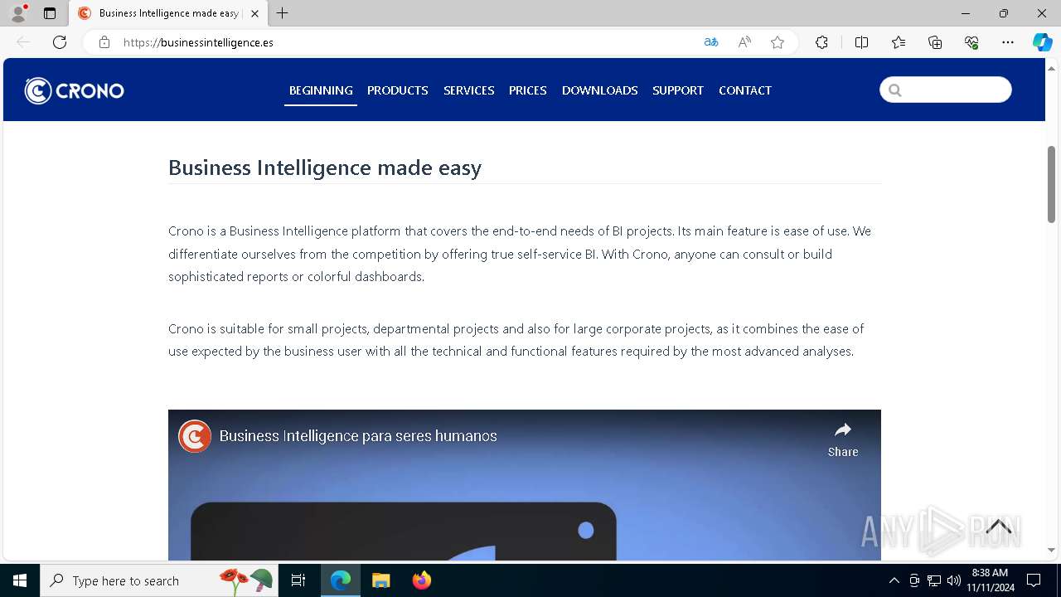Viewport: 1061px width, 597px height.
Task: Click the website search input field
Action: (x=946, y=90)
